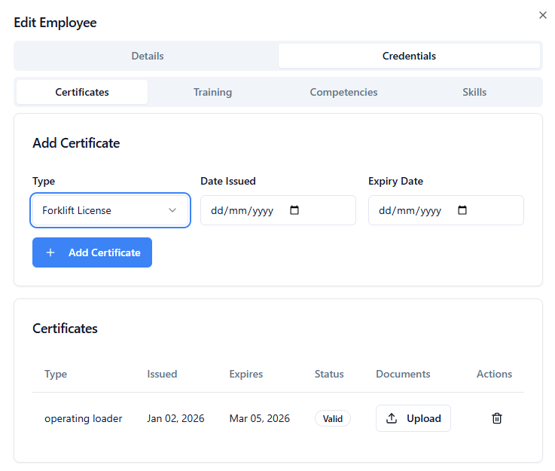Expand the Forklift License type dropdown
555x471 pixels.
110,210
